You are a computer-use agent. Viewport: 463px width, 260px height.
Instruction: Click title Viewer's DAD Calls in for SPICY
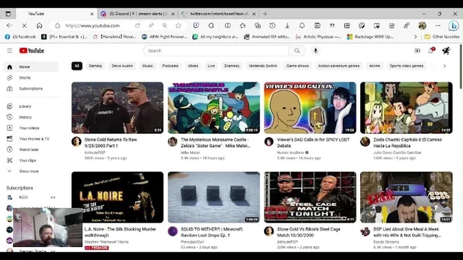[x=313, y=142]
